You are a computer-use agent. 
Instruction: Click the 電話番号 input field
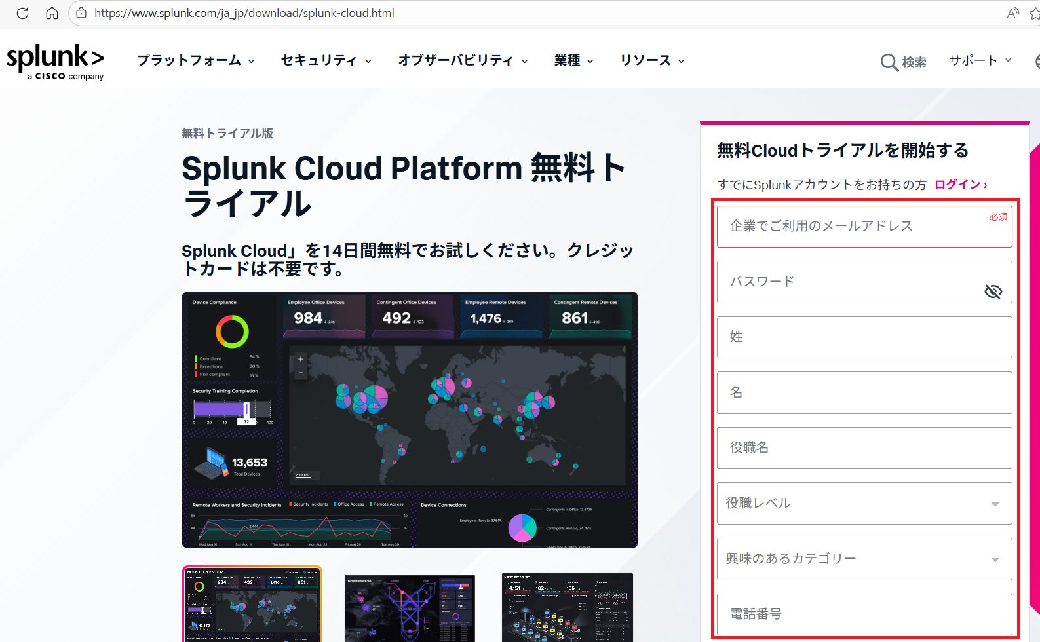pyautogui.click(x=864, y=614)
